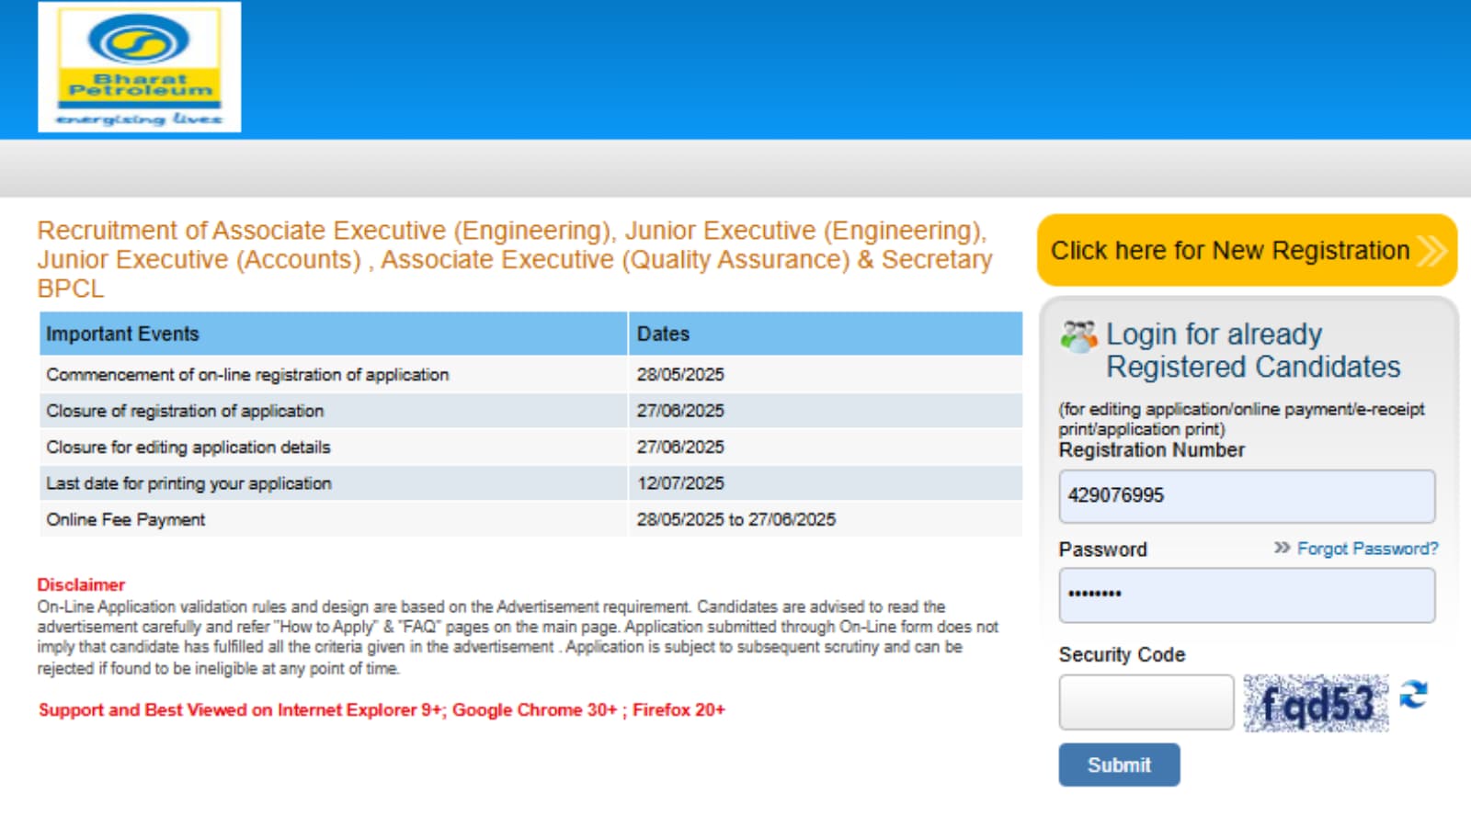Click the 'Registration Number' label
Image resolution: width=1471 pixels, height=827 pixels.
(1151, 450)
